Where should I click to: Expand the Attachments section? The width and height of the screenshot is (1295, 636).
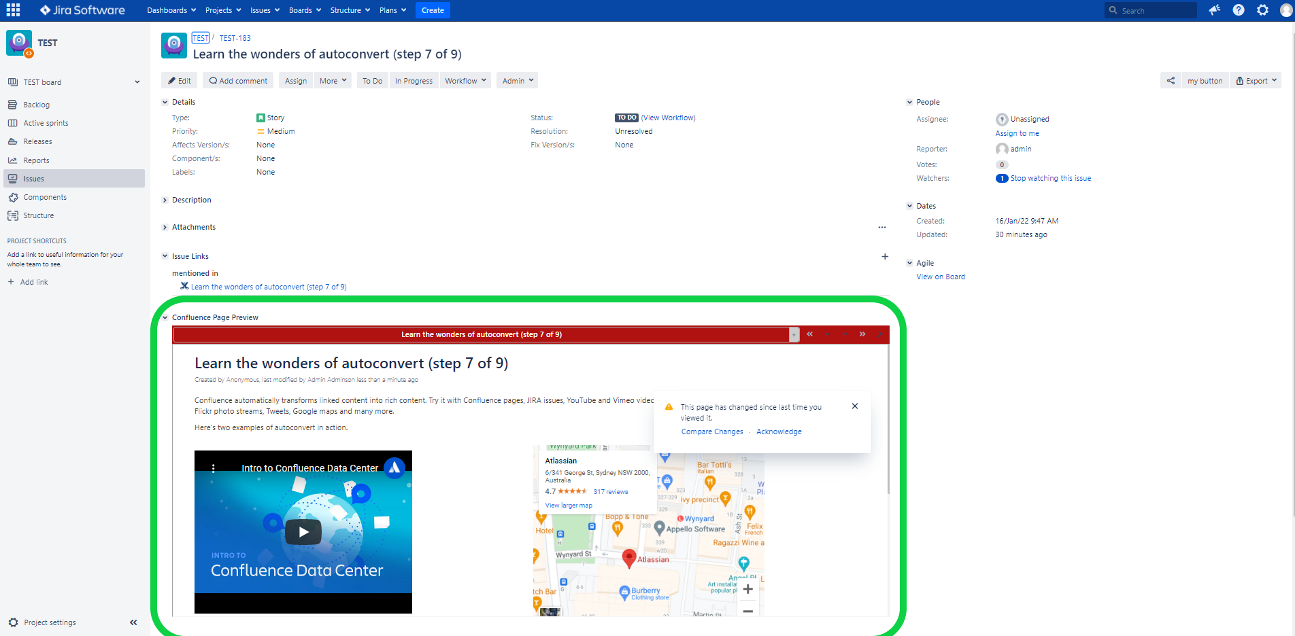click(165, 227)
